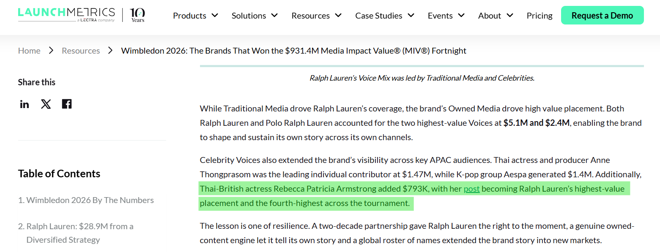Expand the Products dropdown chevron
This screenshot has width=660, height=252.
(x=215, y=15)
